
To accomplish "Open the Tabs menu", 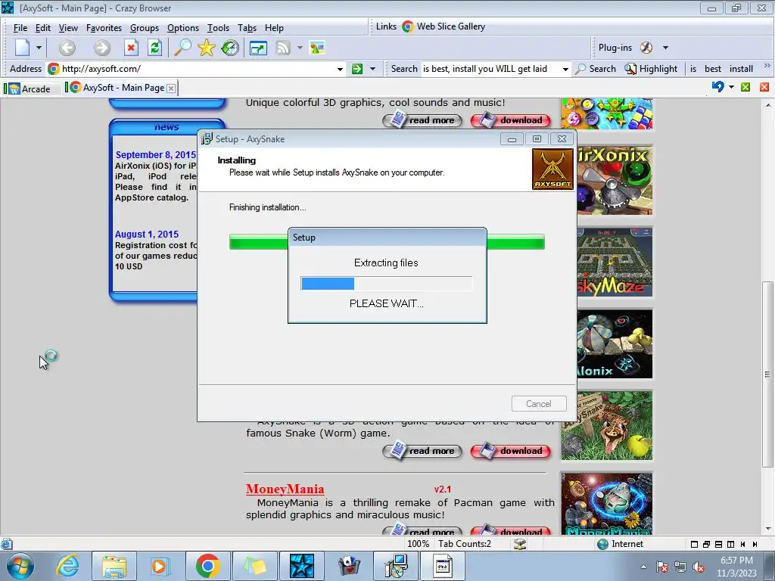I will 247,28.
